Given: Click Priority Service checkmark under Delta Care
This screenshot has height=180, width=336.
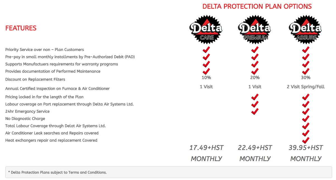Looking at the screenshot, I should (x=206, y=50).
